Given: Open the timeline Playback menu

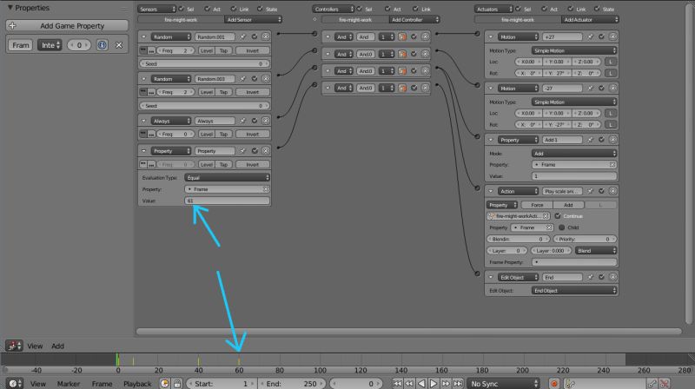Looking at the screenshot, I should (x=137, y=384).
